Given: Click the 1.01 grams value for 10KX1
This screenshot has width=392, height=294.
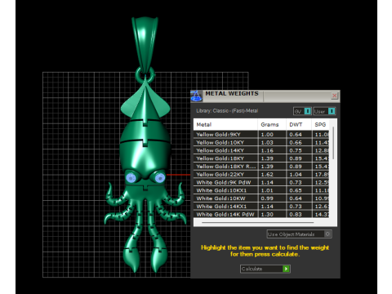Looking at the screenshot, I should click(x=267, y=190).
